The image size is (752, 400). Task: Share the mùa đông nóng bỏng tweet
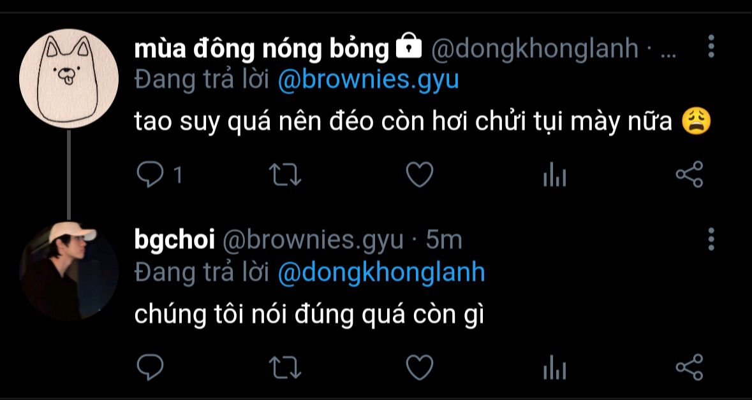[689, 175]
